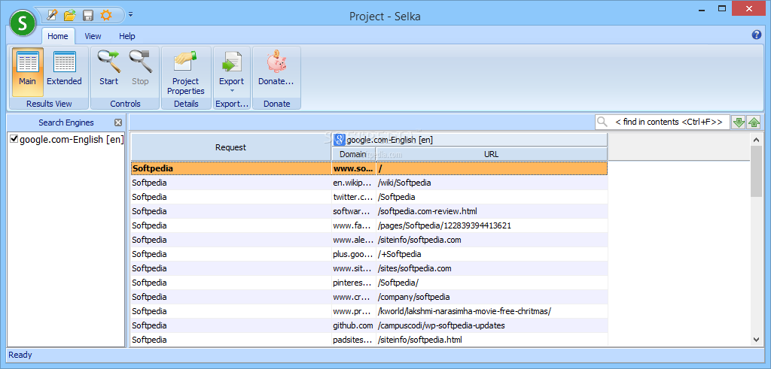Start the search with the Start button

[108, 71]
